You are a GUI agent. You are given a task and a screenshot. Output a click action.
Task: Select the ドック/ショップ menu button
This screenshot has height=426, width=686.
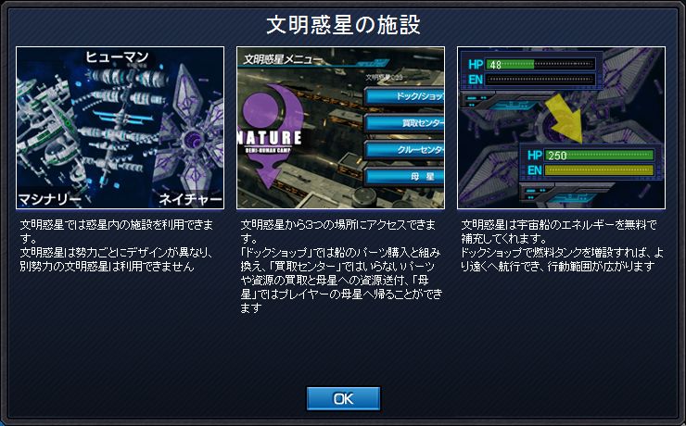coord(404,96)
